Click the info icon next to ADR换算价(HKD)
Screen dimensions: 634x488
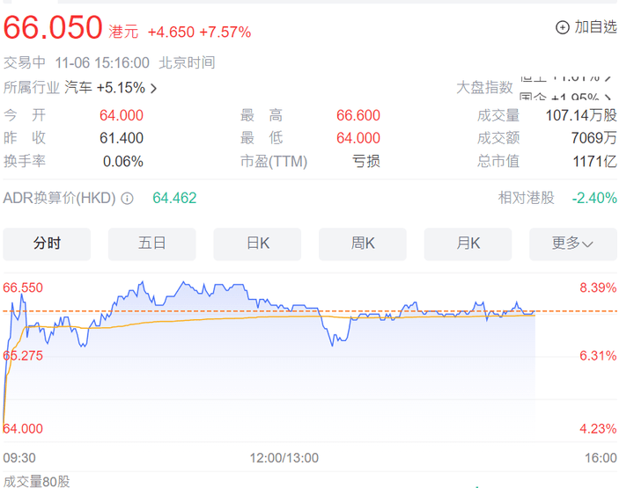click(x=128, y=199)
